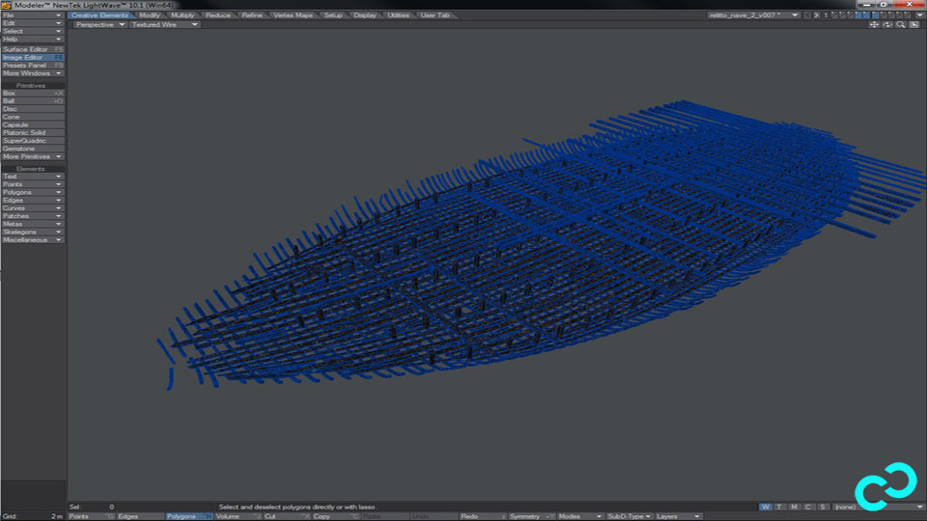Screen dimensions: 927x521
Task: Go to next layer bank arrow
Action: coord(817,15)
